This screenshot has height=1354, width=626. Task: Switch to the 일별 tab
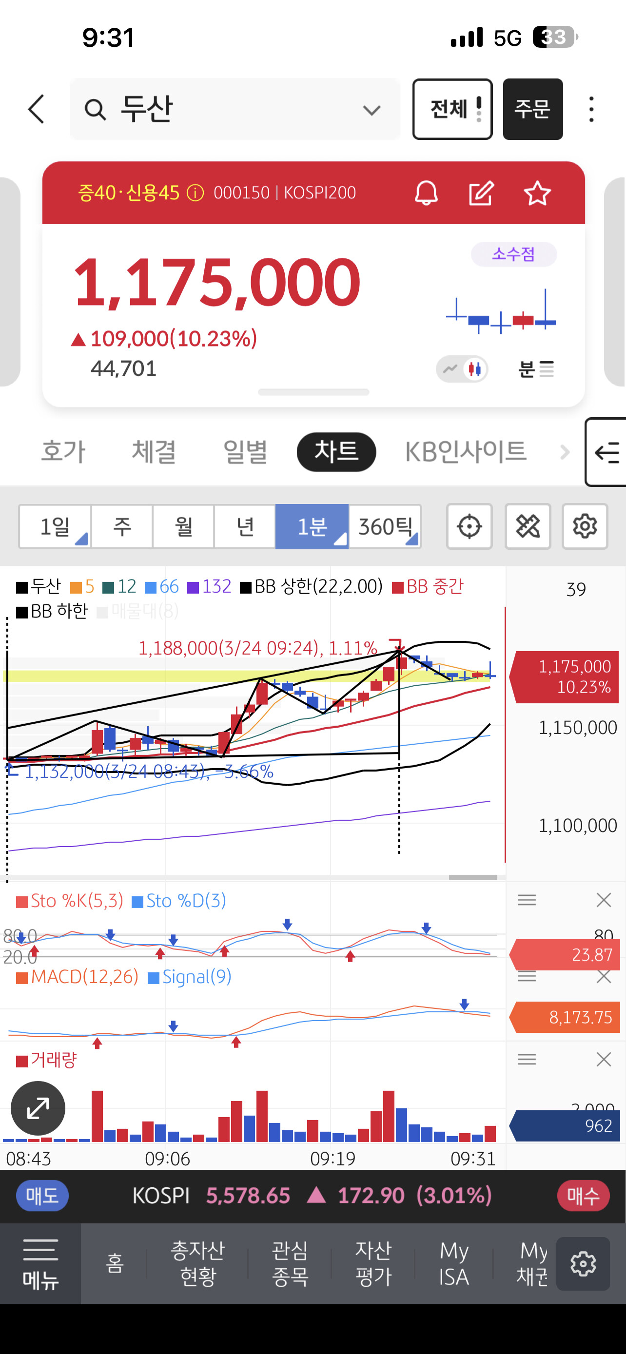tap(245, 452)
